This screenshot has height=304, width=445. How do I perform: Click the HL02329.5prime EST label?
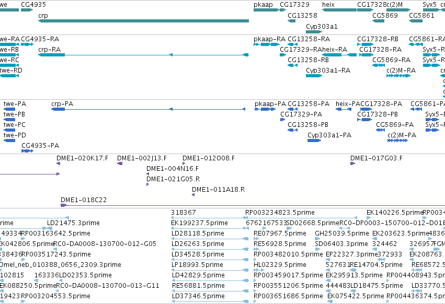(280, 265)
